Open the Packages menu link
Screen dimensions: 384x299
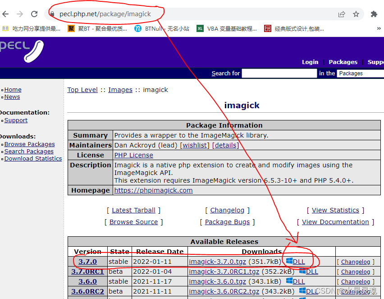tap(343, 62)
